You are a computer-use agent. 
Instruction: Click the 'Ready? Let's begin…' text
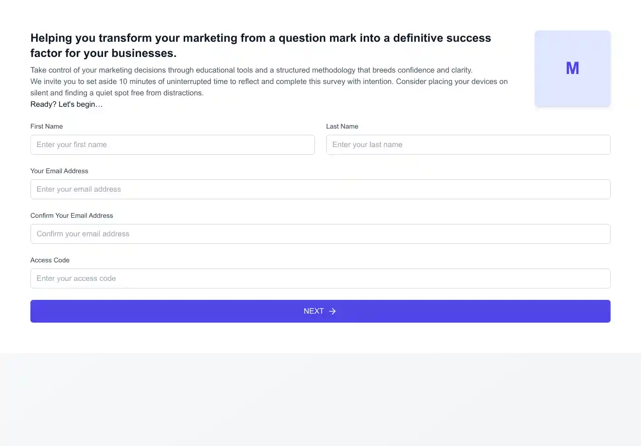pos(66,104)
